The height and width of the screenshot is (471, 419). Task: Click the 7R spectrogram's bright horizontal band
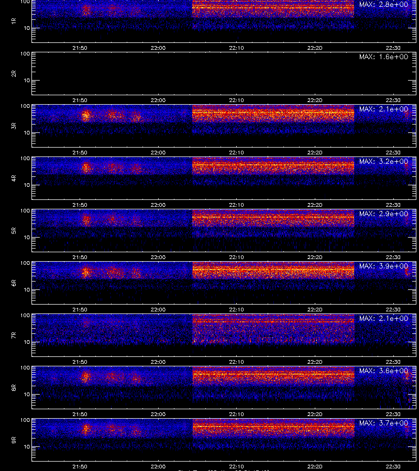273,321
